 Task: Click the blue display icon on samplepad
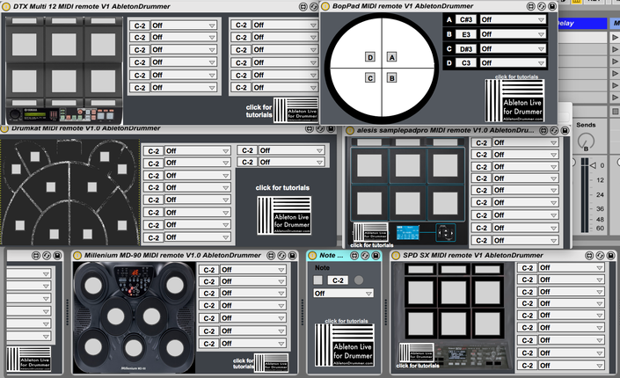(408, 232)
